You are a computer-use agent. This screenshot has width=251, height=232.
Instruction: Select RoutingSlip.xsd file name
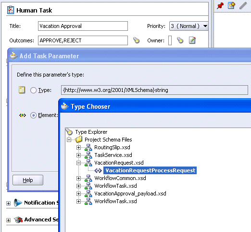coord(112,147)
